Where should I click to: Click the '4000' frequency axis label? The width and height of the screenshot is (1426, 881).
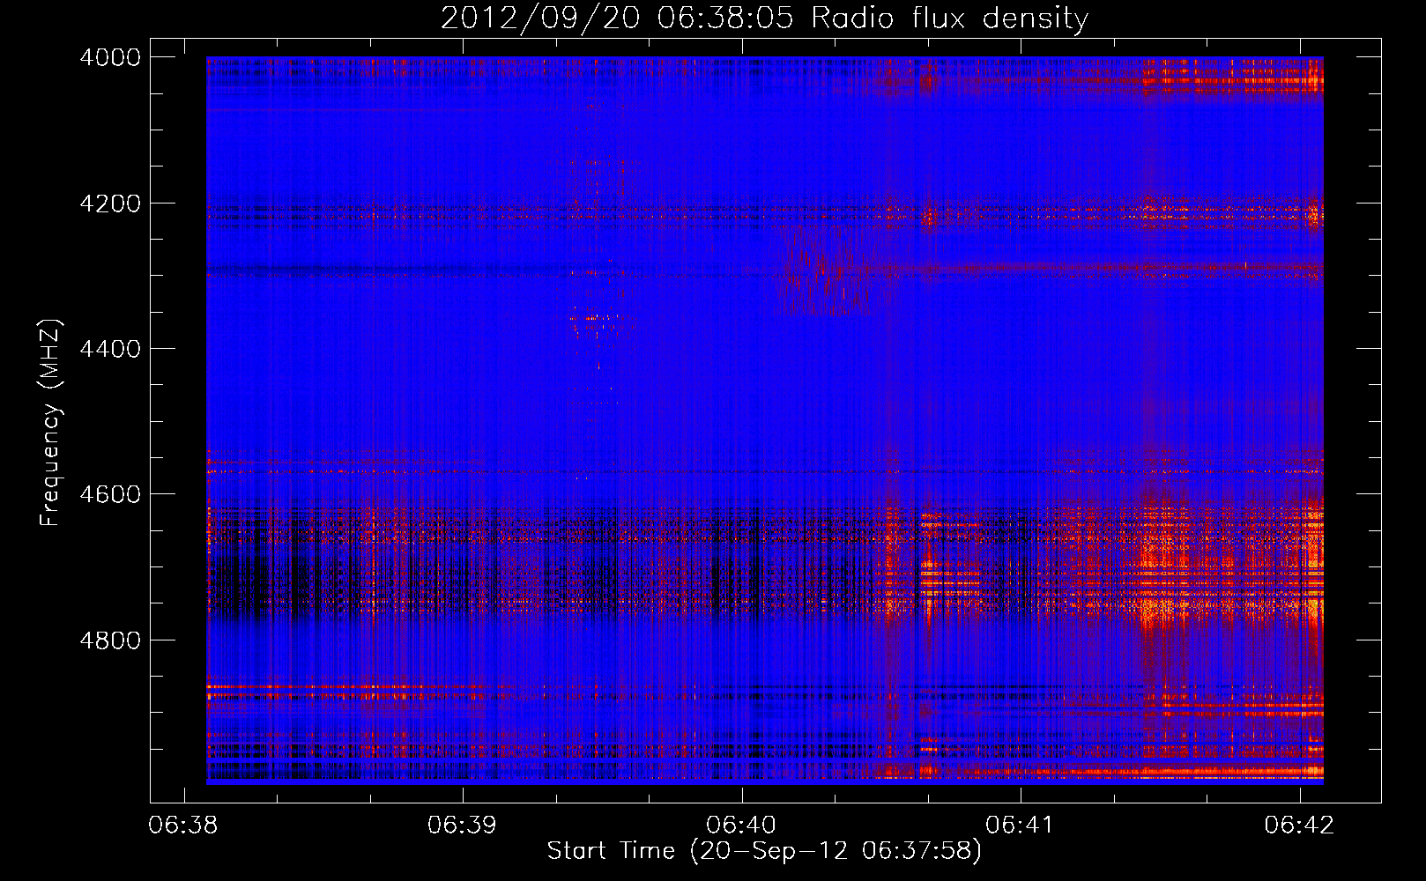110,57
